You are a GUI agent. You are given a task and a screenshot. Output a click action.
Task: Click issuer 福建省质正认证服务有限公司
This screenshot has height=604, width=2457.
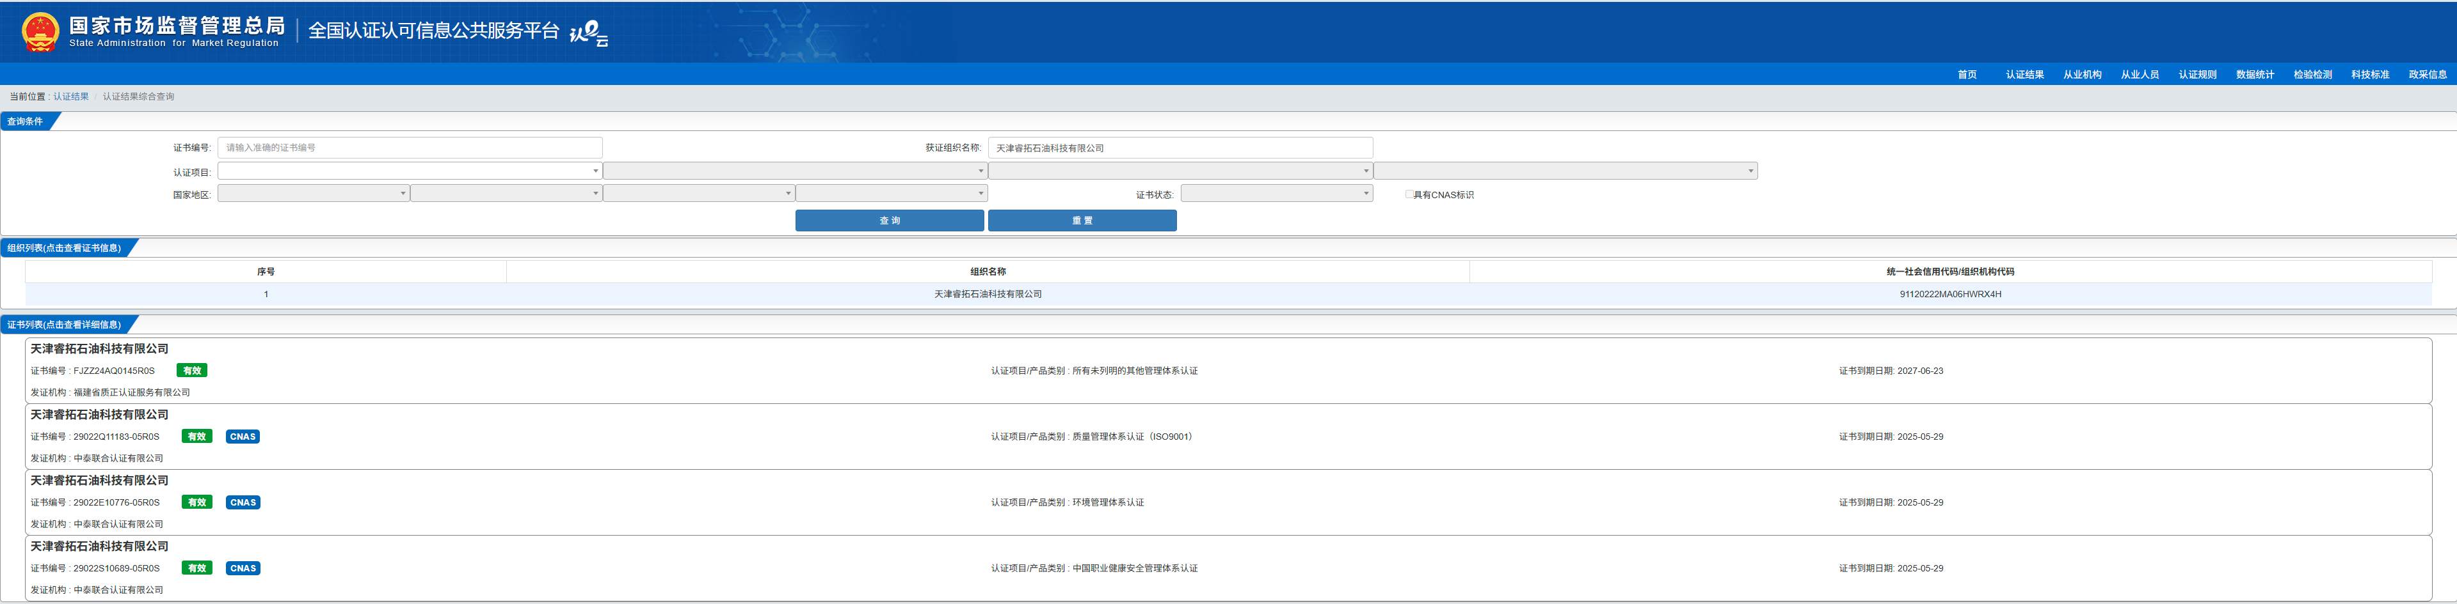[132, 392]
